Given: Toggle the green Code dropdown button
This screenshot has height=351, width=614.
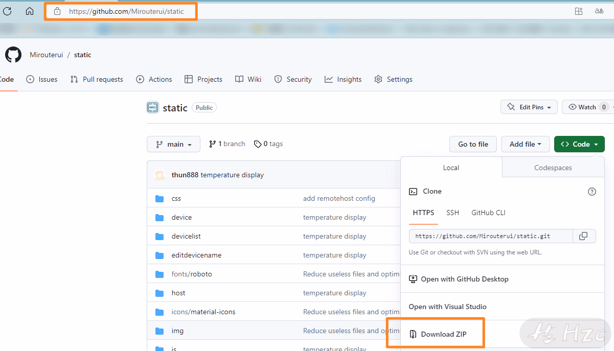Looking at the screenshot, I should 579,144.
